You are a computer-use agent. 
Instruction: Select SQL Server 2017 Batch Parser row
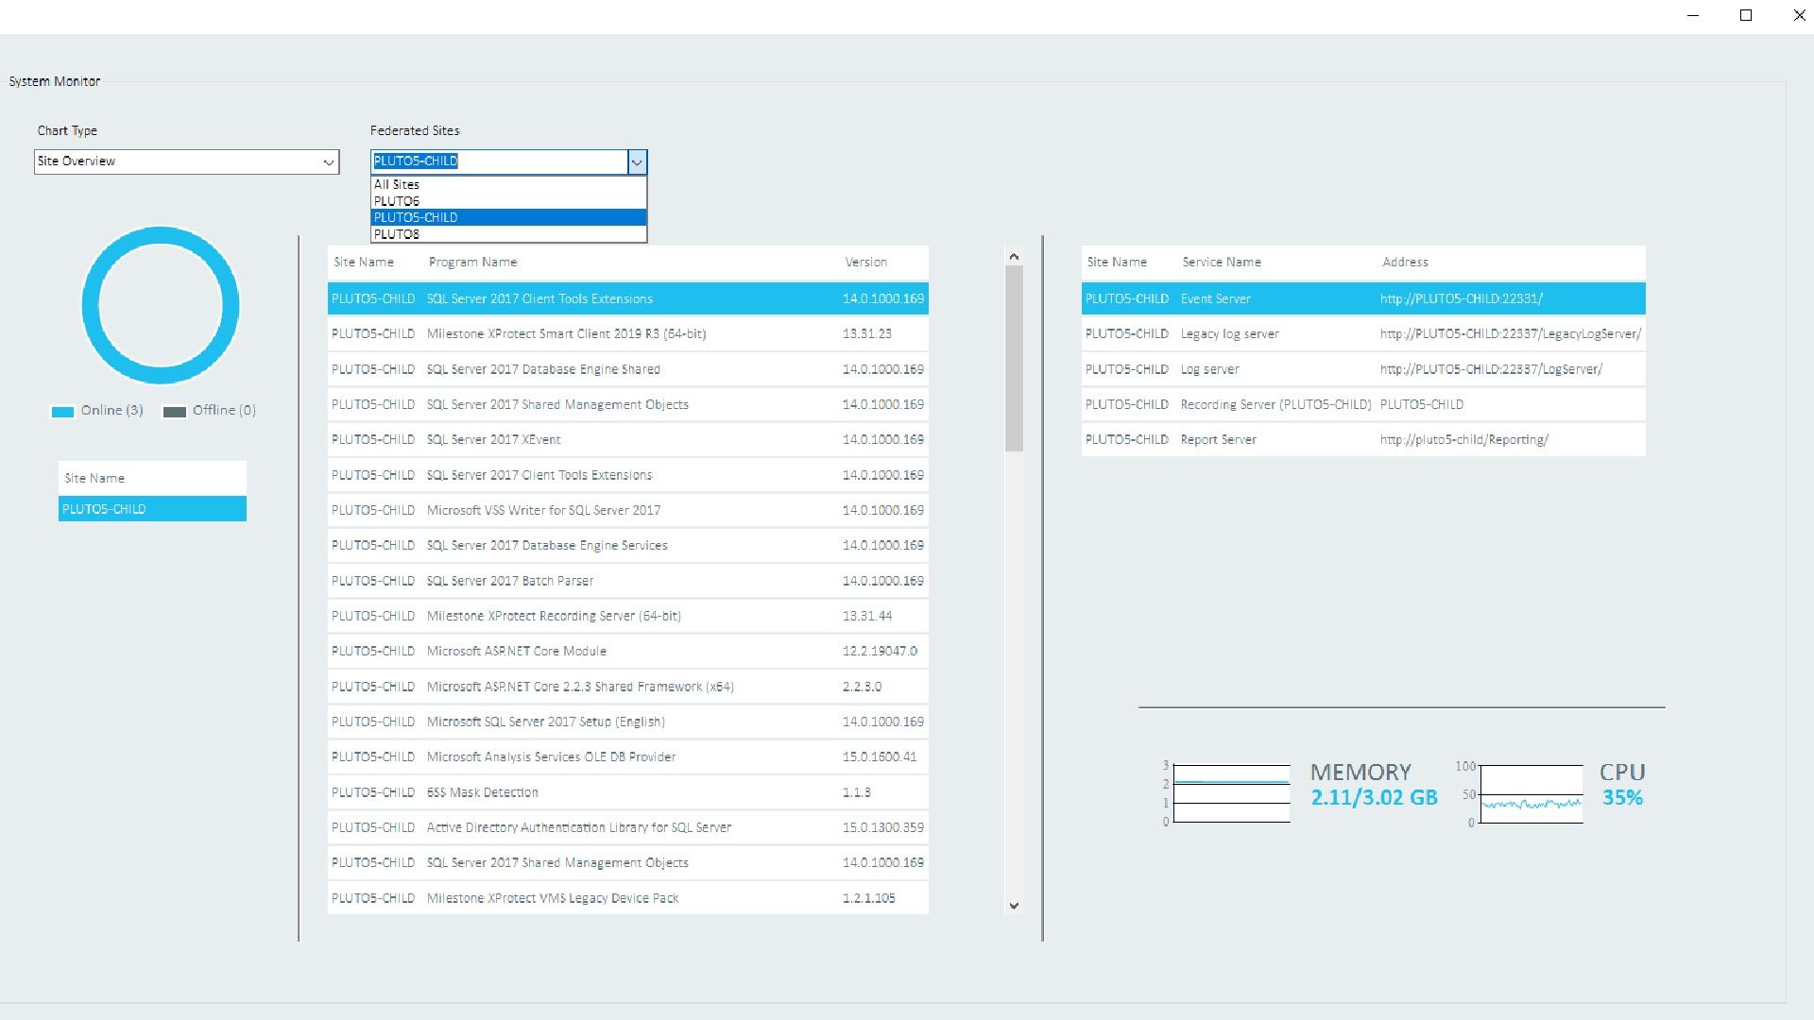tap(628, 581)
